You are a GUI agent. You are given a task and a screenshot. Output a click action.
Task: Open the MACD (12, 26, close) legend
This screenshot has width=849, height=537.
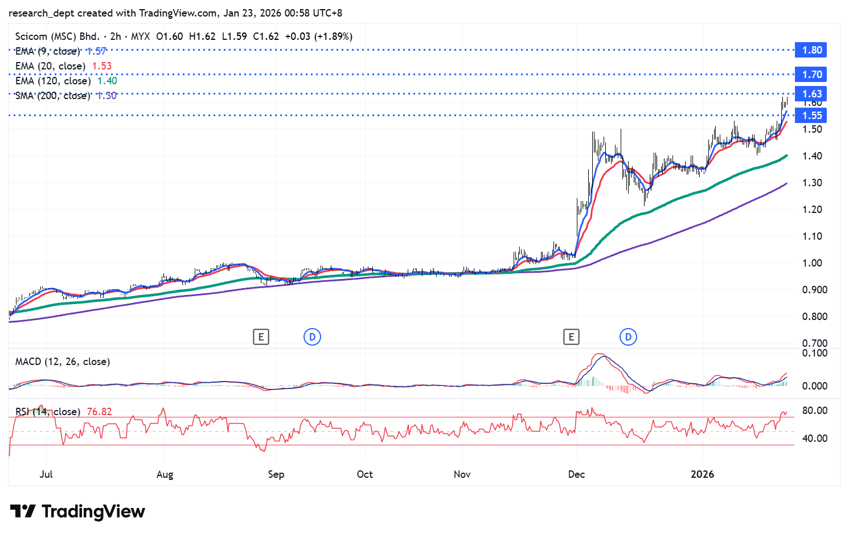tap(63, 362)
